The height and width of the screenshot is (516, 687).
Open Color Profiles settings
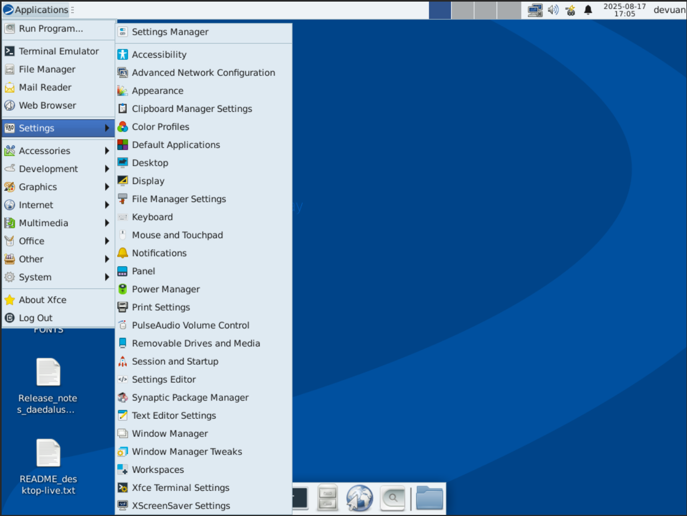click(x=204, y=127)
